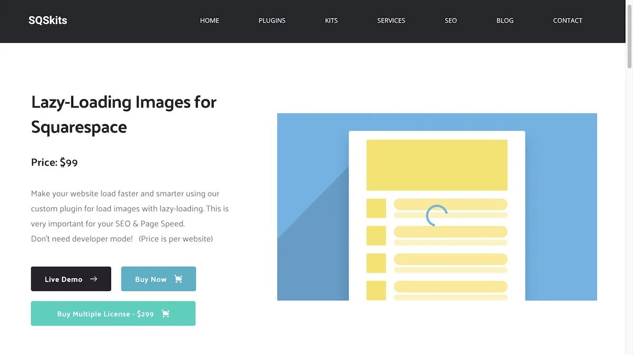Click the Lazy-Loading Images for Squarespace heading
The image size is (633, 355).
123,113
